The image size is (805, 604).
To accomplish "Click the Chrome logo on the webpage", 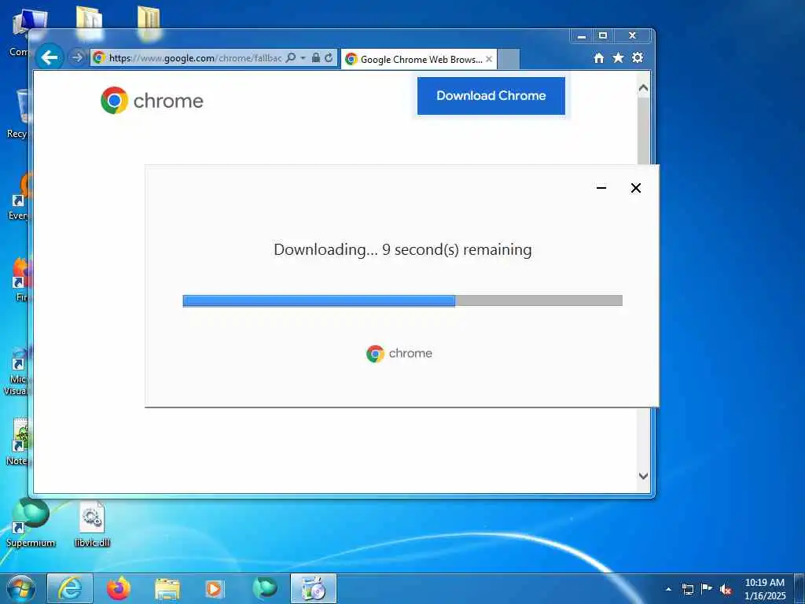I will click(x=152, y=100).
